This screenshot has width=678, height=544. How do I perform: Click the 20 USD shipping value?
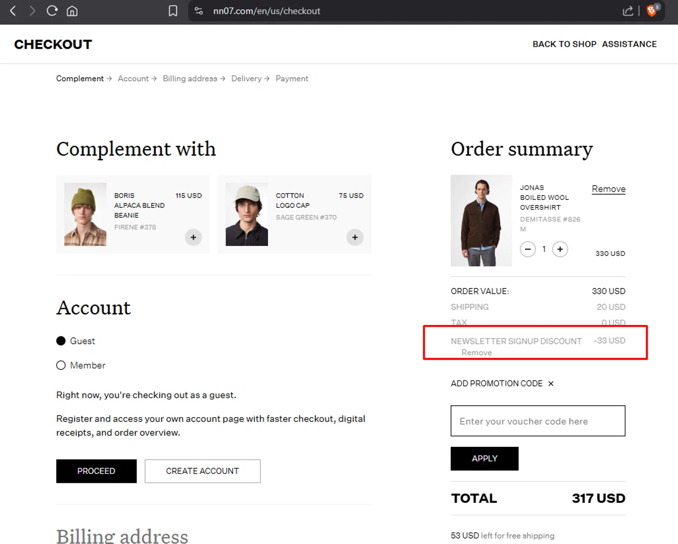pyautogui.click(x=611, y=307)
